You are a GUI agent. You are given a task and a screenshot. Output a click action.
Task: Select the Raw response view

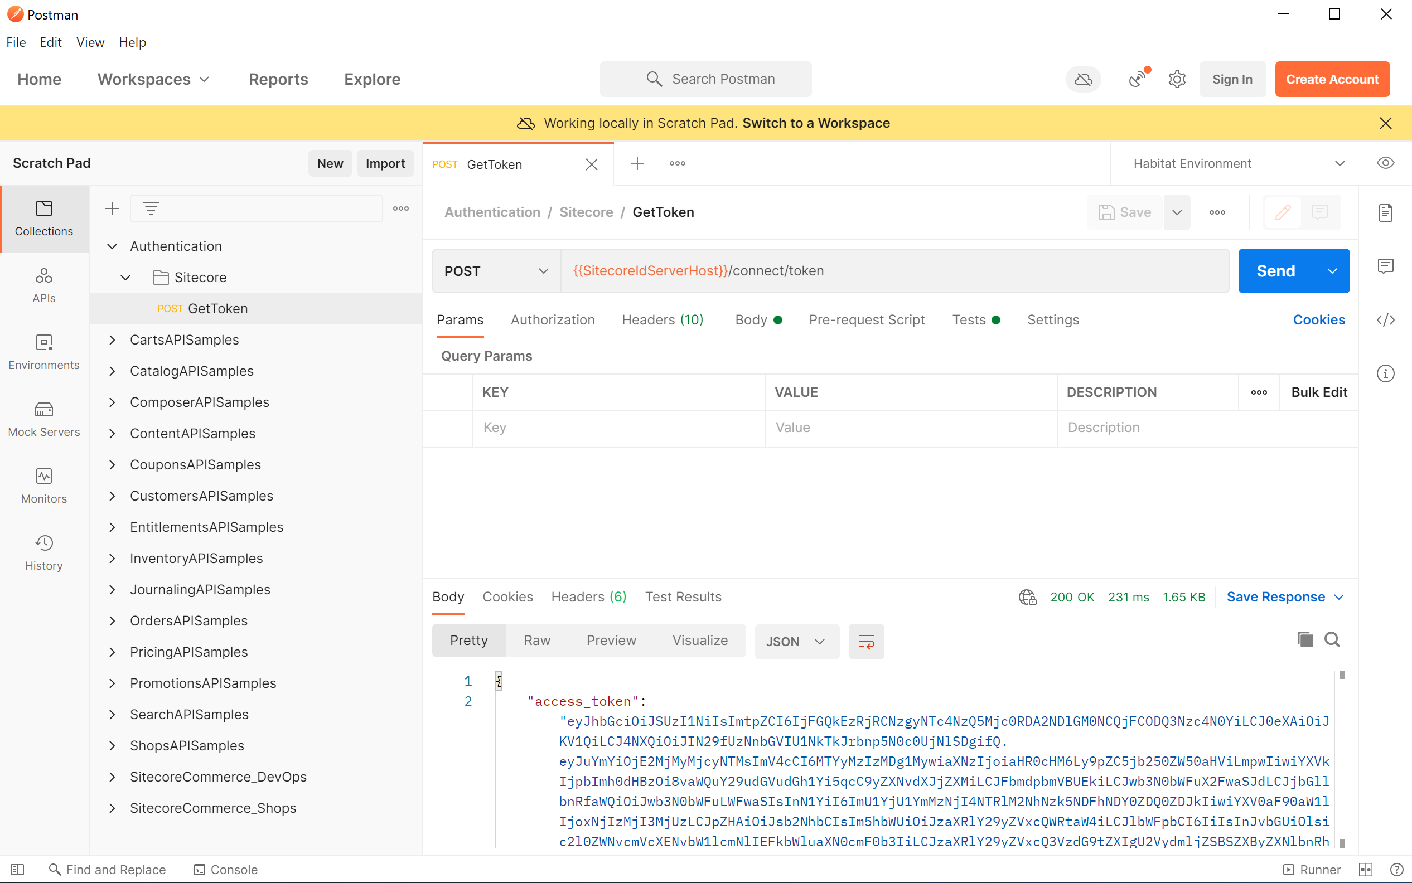(537, 641)
